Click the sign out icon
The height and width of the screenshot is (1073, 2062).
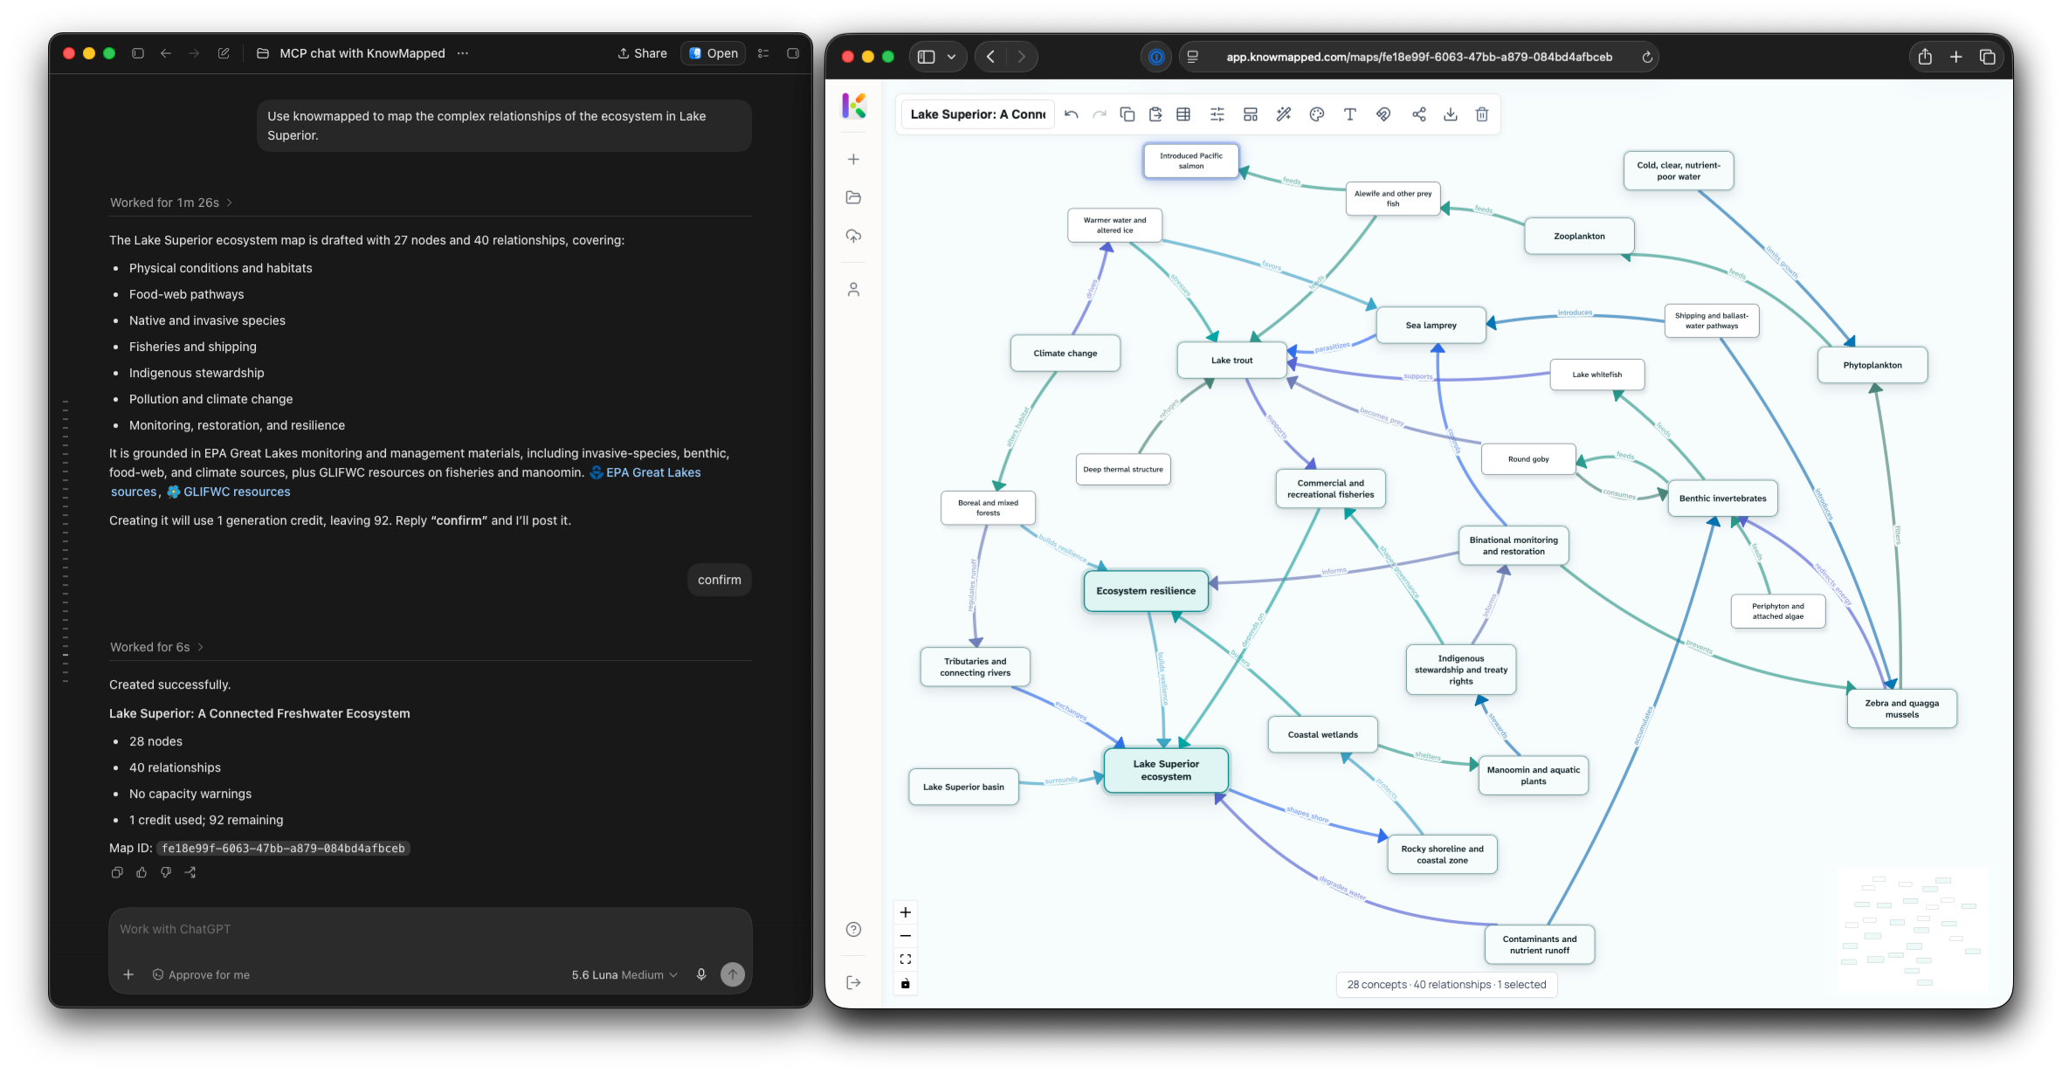854,982
